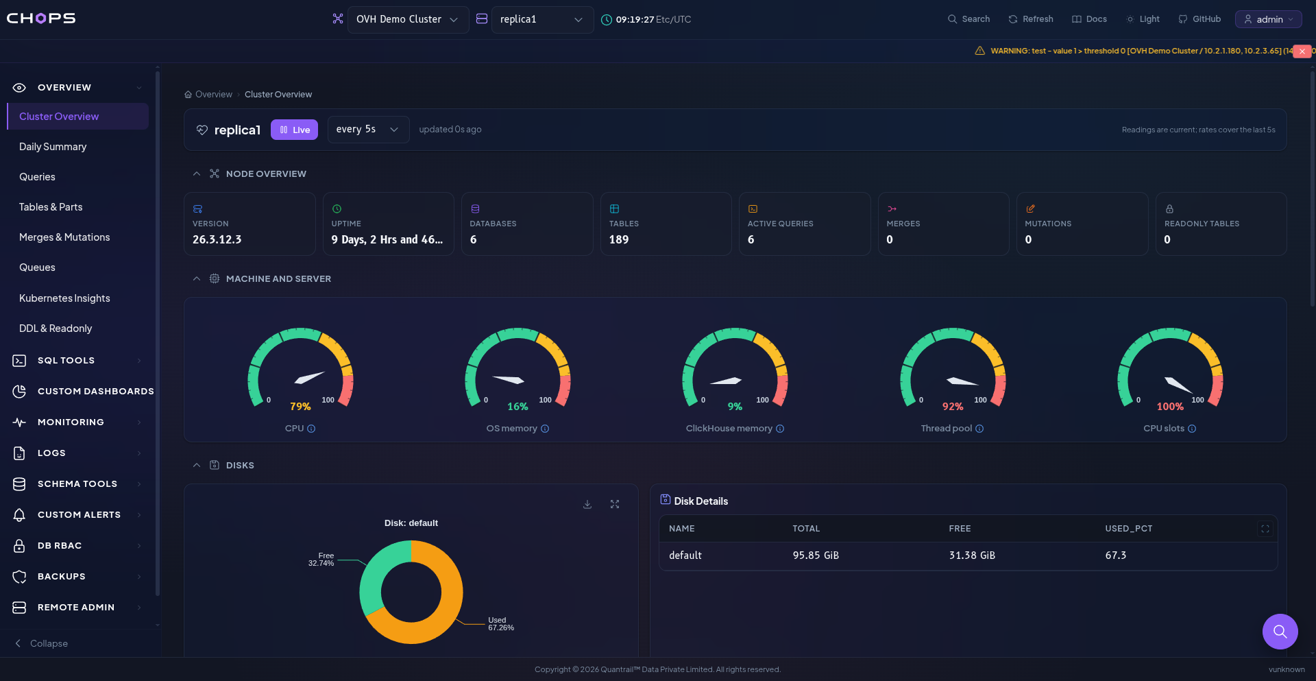Click the OS memory info icon
The image size is (1316, 681).
[x=545, y=429]
